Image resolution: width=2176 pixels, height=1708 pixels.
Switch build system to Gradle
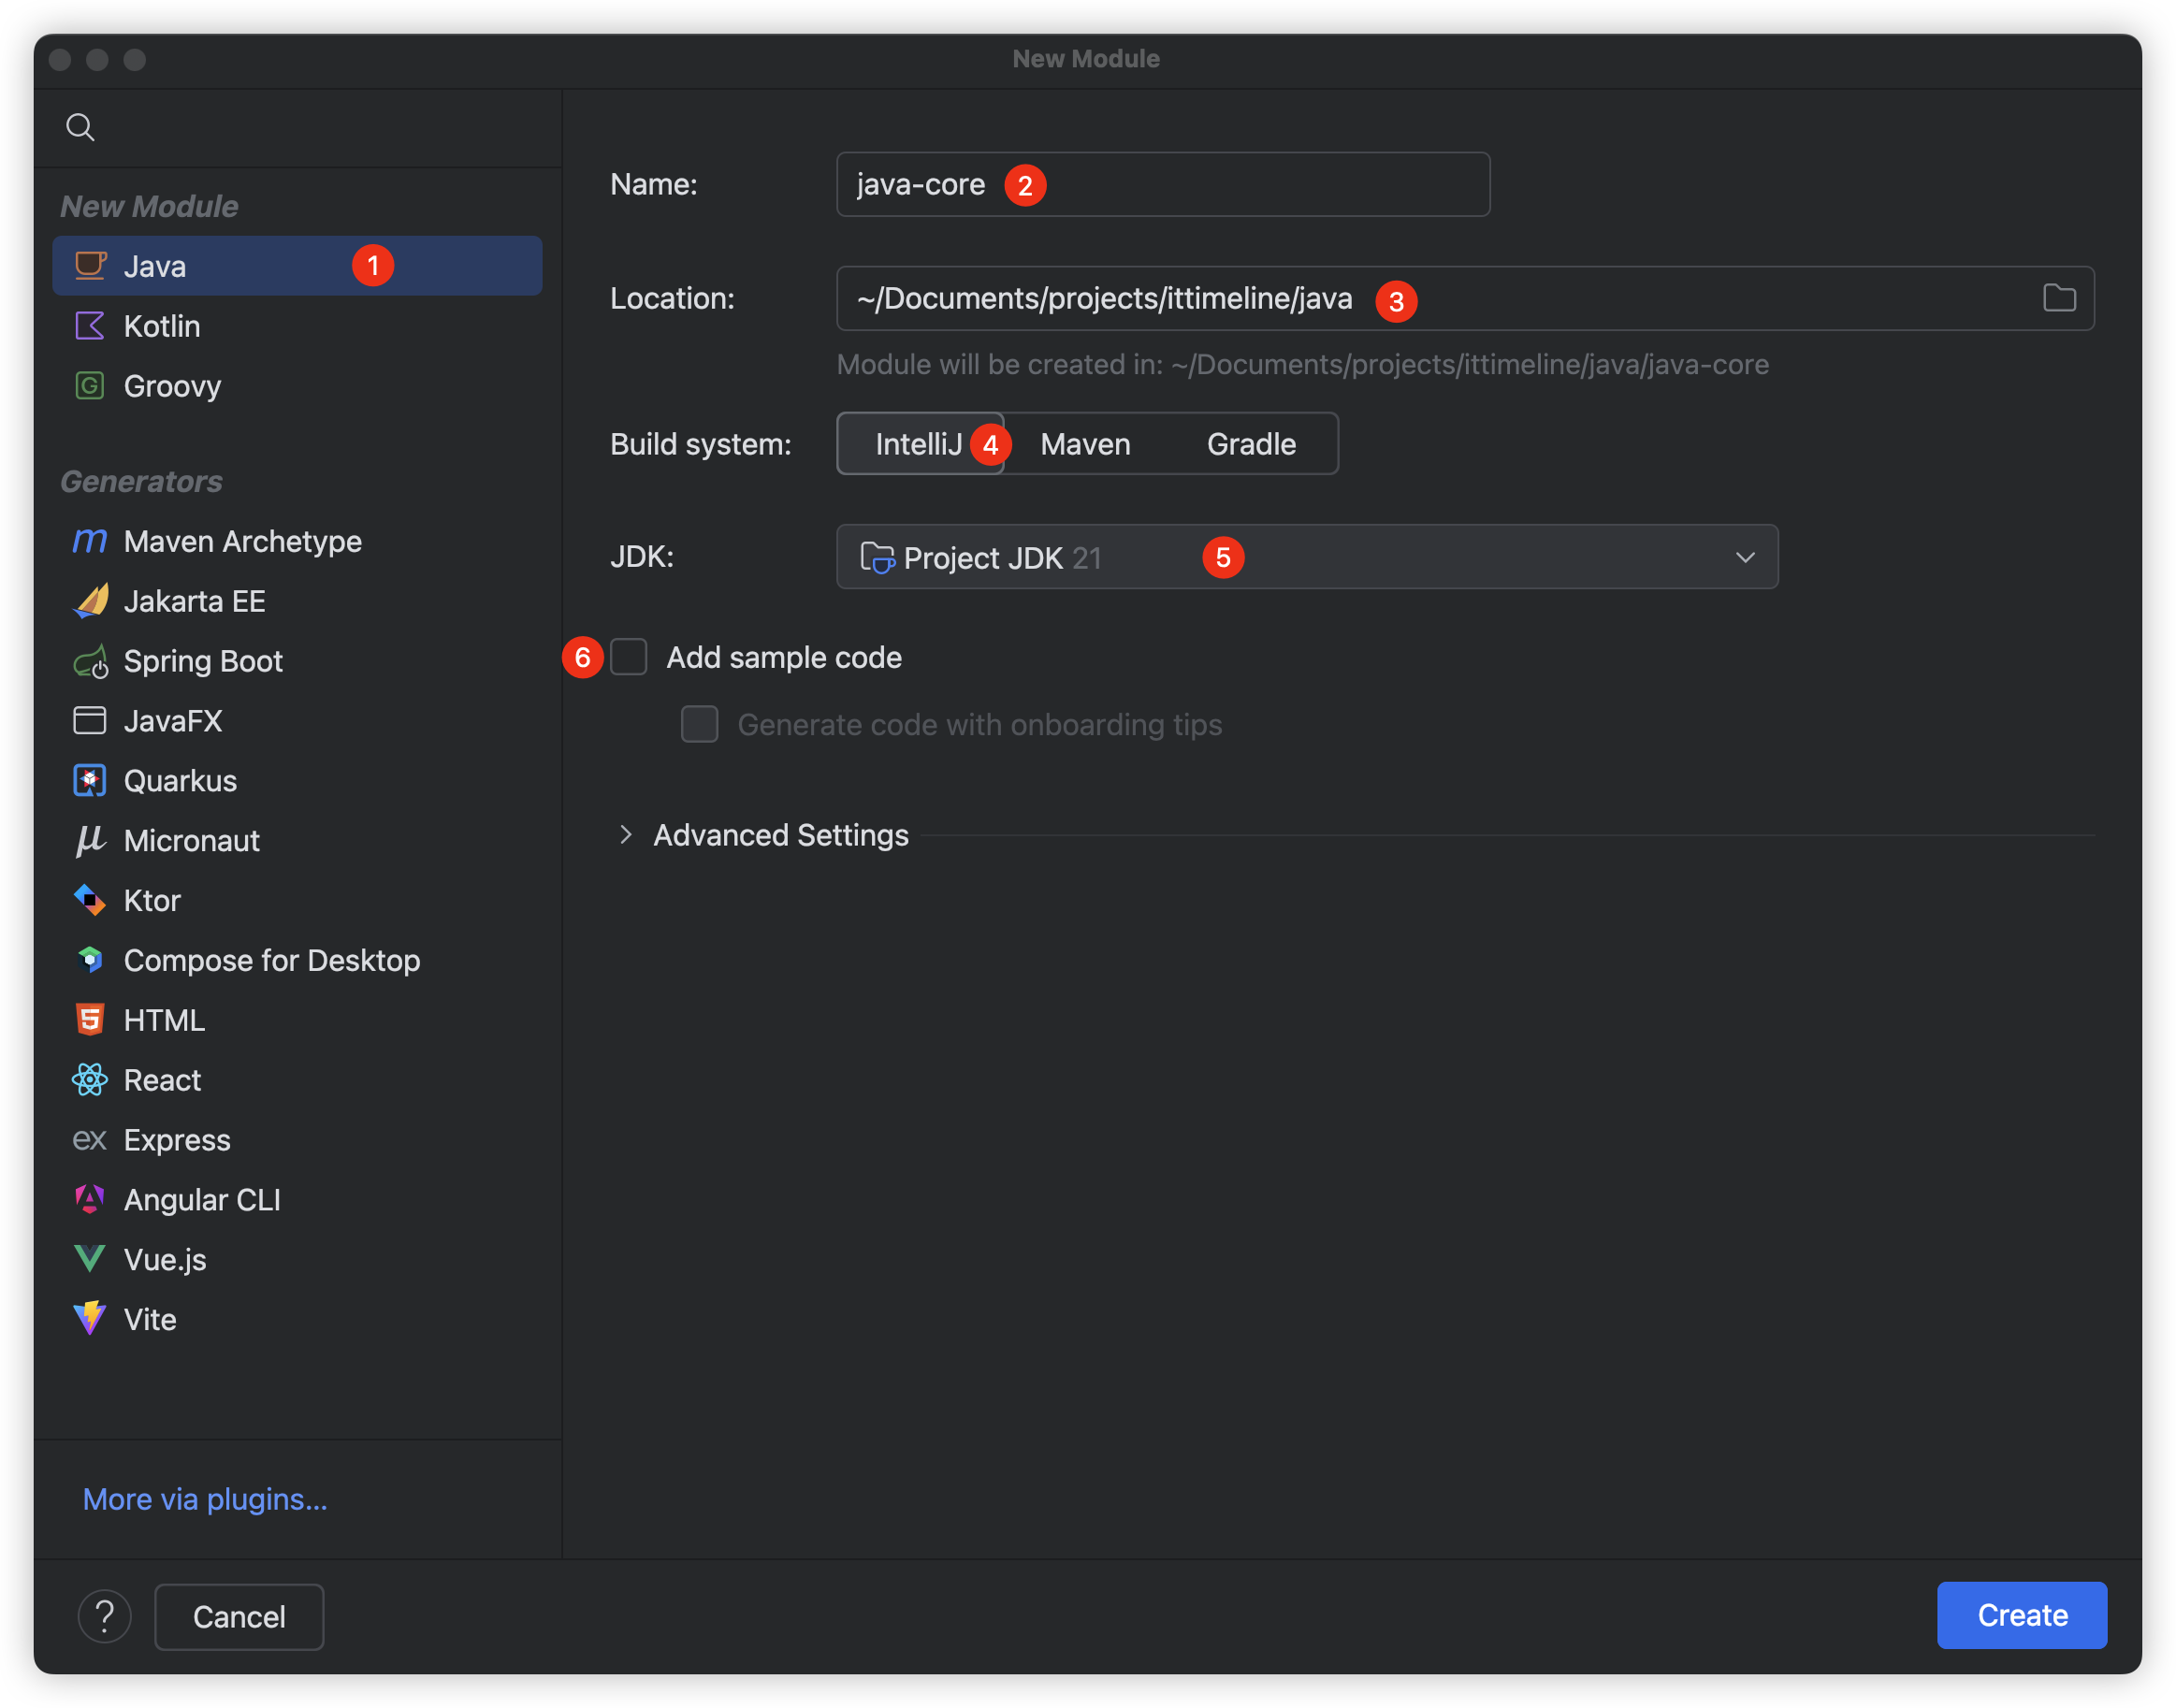tap(1251, 444)
